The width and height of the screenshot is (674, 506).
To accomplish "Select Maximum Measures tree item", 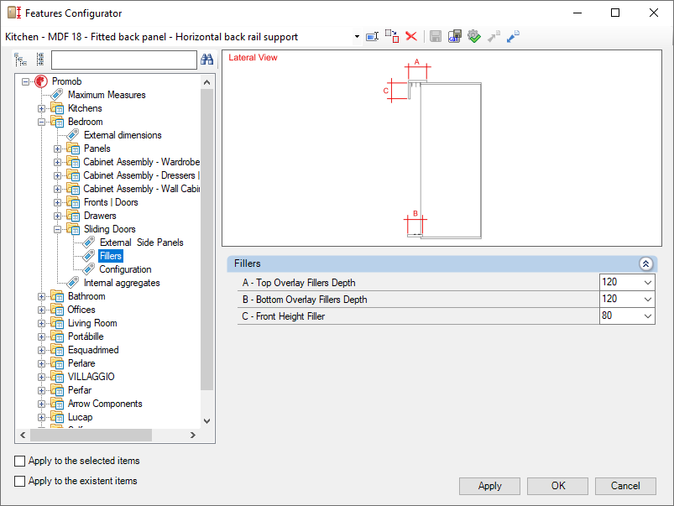I will [x=107, y=95].
